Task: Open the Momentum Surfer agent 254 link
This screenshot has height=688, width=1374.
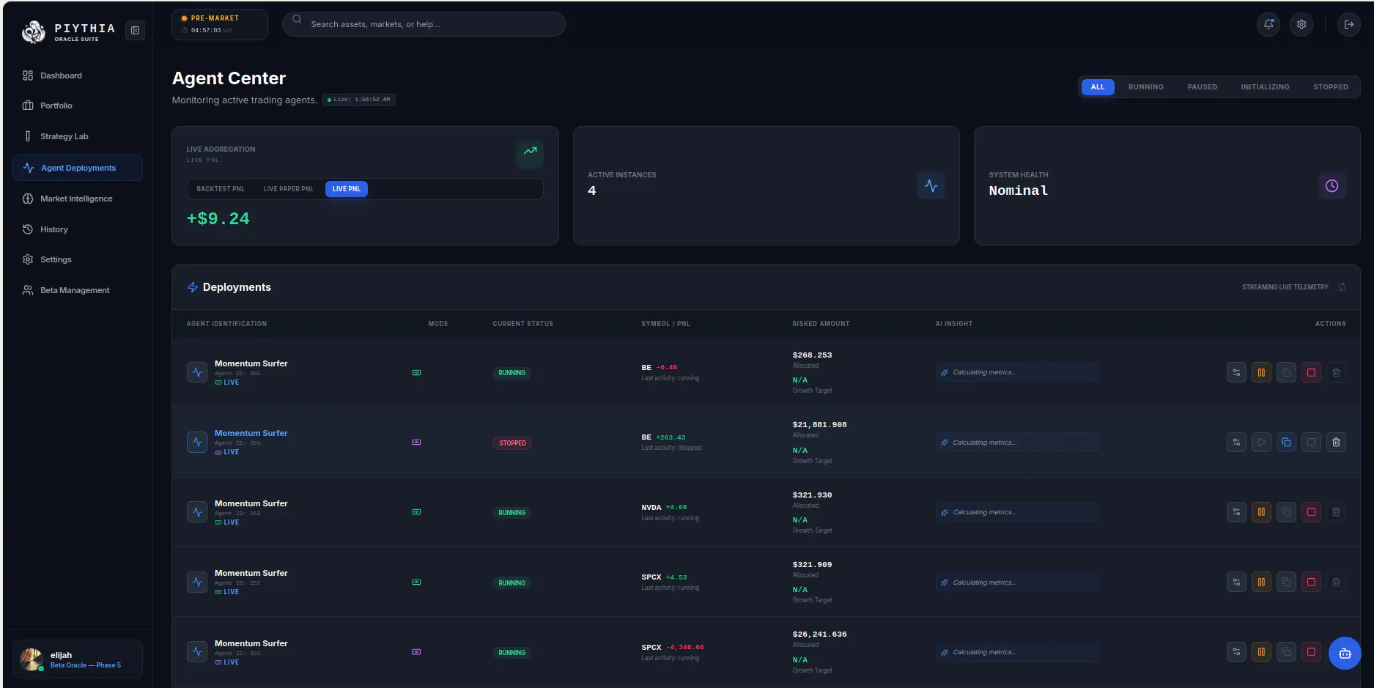Action: pyautogui.click(x=251, y=433)
